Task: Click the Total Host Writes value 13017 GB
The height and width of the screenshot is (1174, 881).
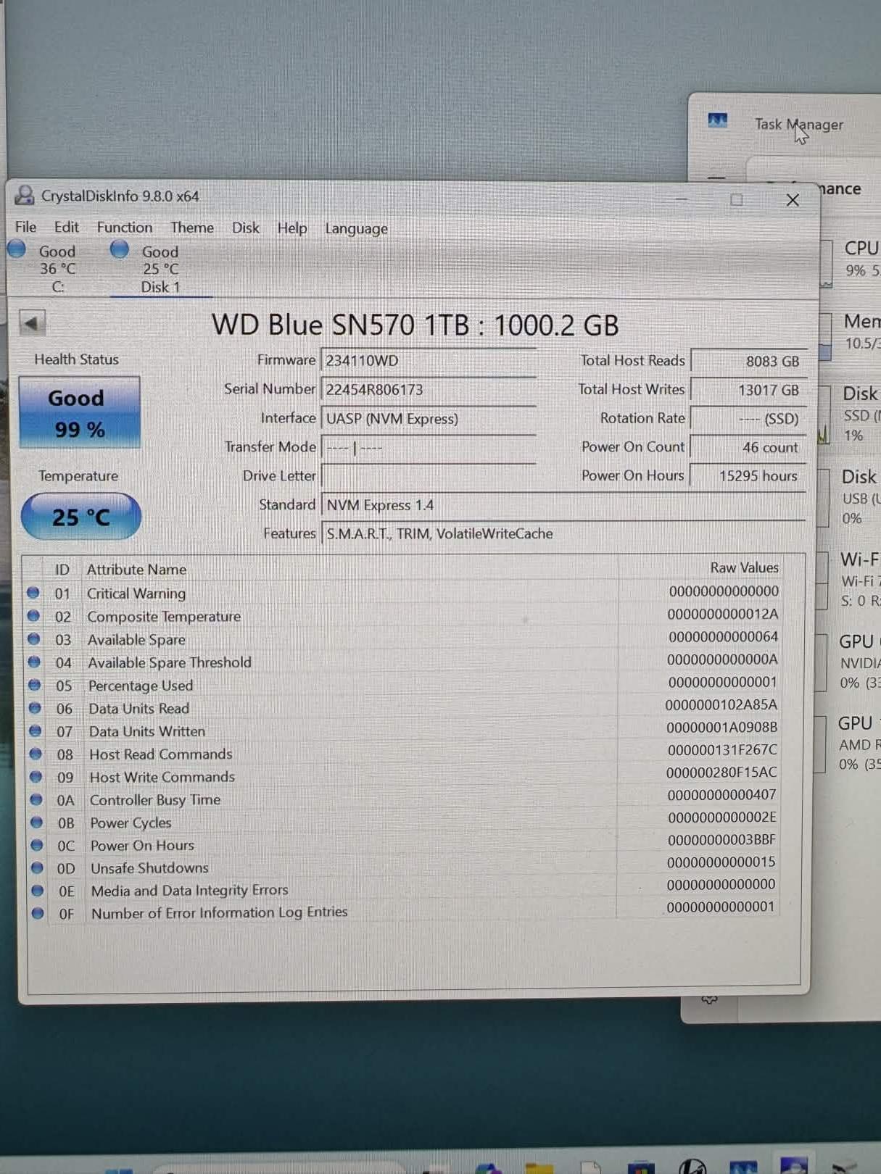Action: coord(748,390)
